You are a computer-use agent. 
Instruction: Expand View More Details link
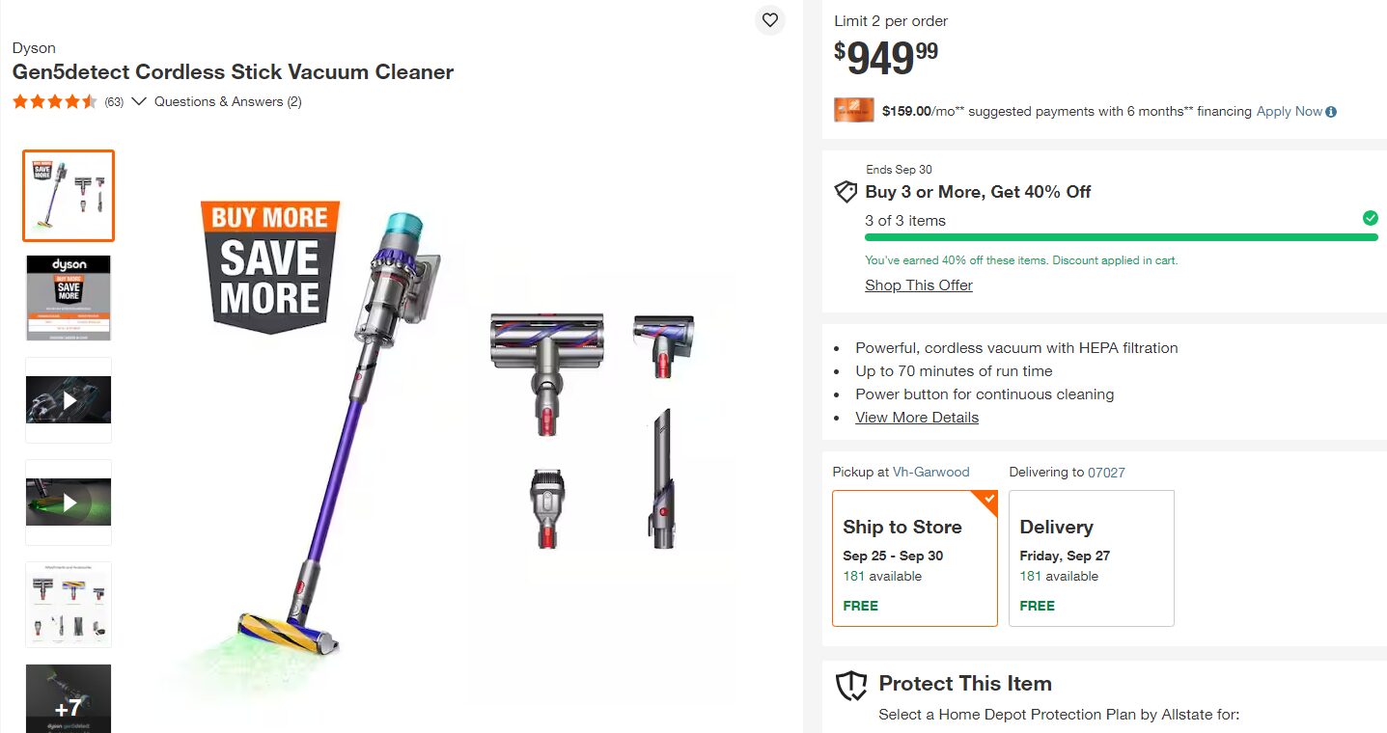pos(916,418)
